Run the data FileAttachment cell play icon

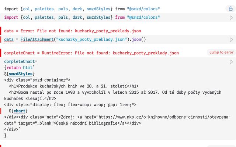click(x=231, y=40)
